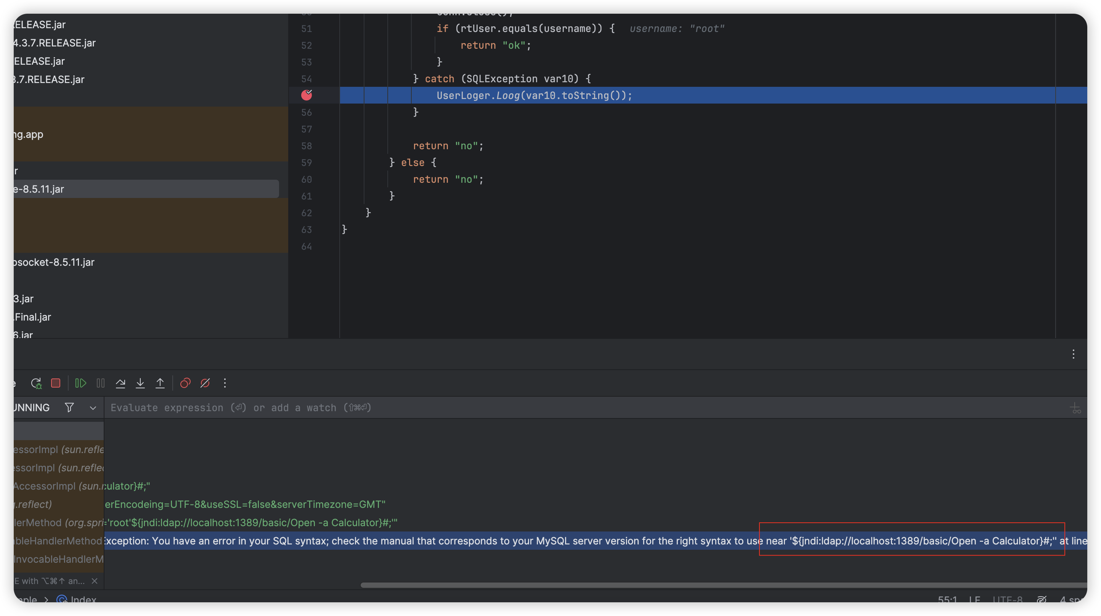The width and height of the screenshot is (1101, 616).
Task: Select the .Final.jar library entry
Action: (32, 317)
